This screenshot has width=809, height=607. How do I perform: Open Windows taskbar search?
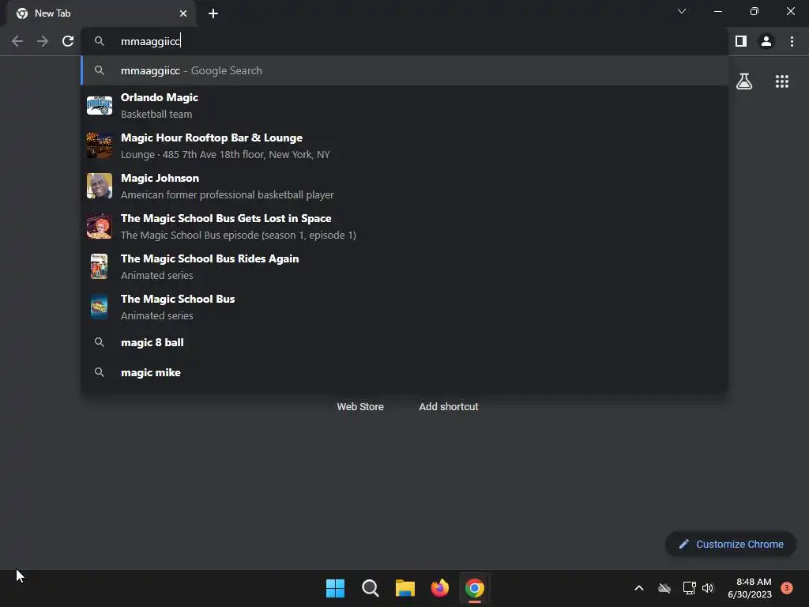click(x=370, y=588)
